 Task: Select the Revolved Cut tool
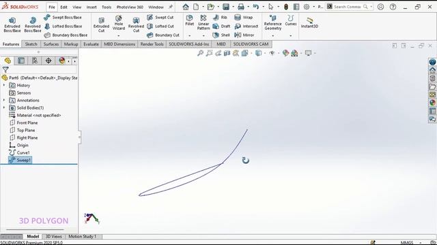coord(136,24)
